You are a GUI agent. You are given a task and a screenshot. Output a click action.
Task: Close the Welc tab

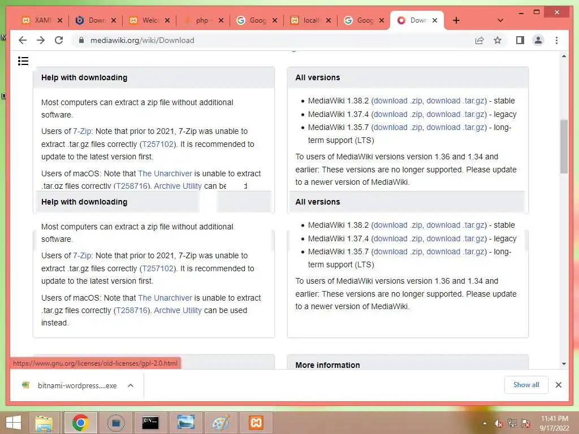167,20
